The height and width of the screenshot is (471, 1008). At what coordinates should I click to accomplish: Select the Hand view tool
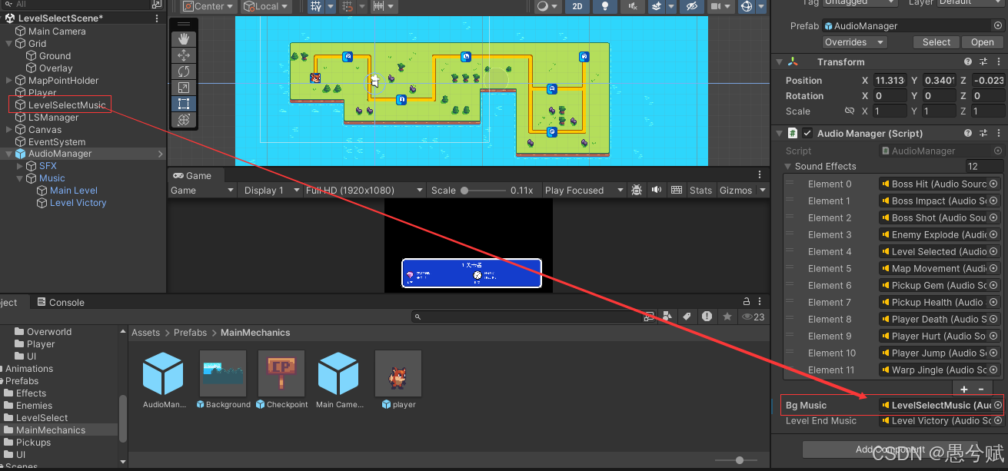click(x=183, y=39)
